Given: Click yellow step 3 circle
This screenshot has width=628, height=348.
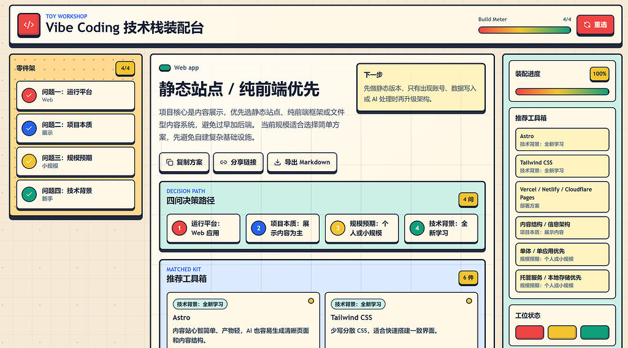Looking at the screenshot, I should tap(338, 228).
